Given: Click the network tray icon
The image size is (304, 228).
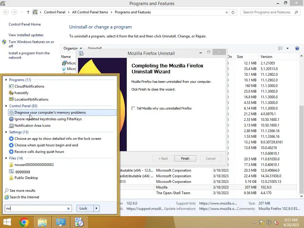Looking at the screenshot, I should 269,222.
